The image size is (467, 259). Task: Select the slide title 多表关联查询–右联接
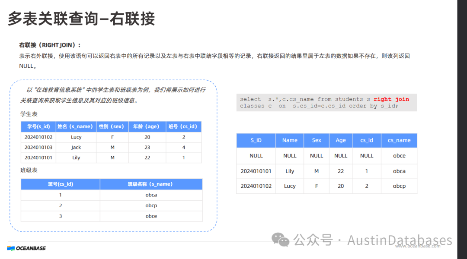[81, 19]
